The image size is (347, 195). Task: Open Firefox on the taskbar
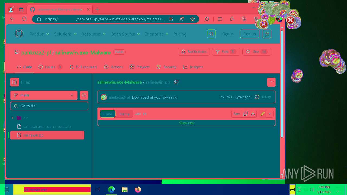tap(138, 190)
